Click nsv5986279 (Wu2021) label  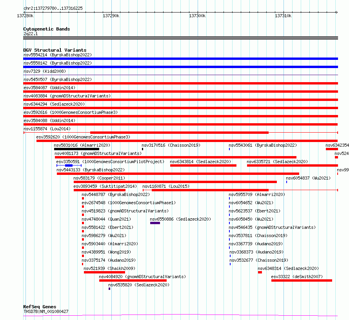click(104, 236)
